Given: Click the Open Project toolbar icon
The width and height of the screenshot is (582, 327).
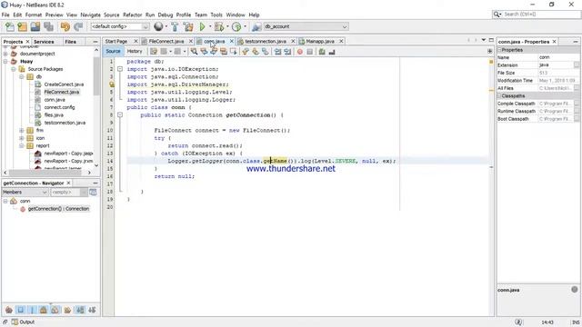Looking at the screenshot, I should 35,26.
